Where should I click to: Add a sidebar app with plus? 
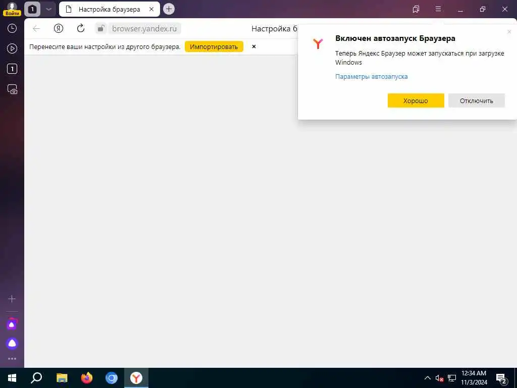click(x=12, y=299)
